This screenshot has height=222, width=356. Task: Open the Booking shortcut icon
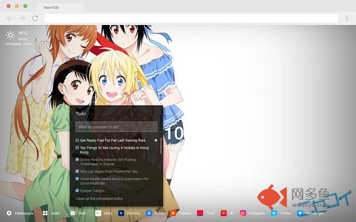pos(121,213)
